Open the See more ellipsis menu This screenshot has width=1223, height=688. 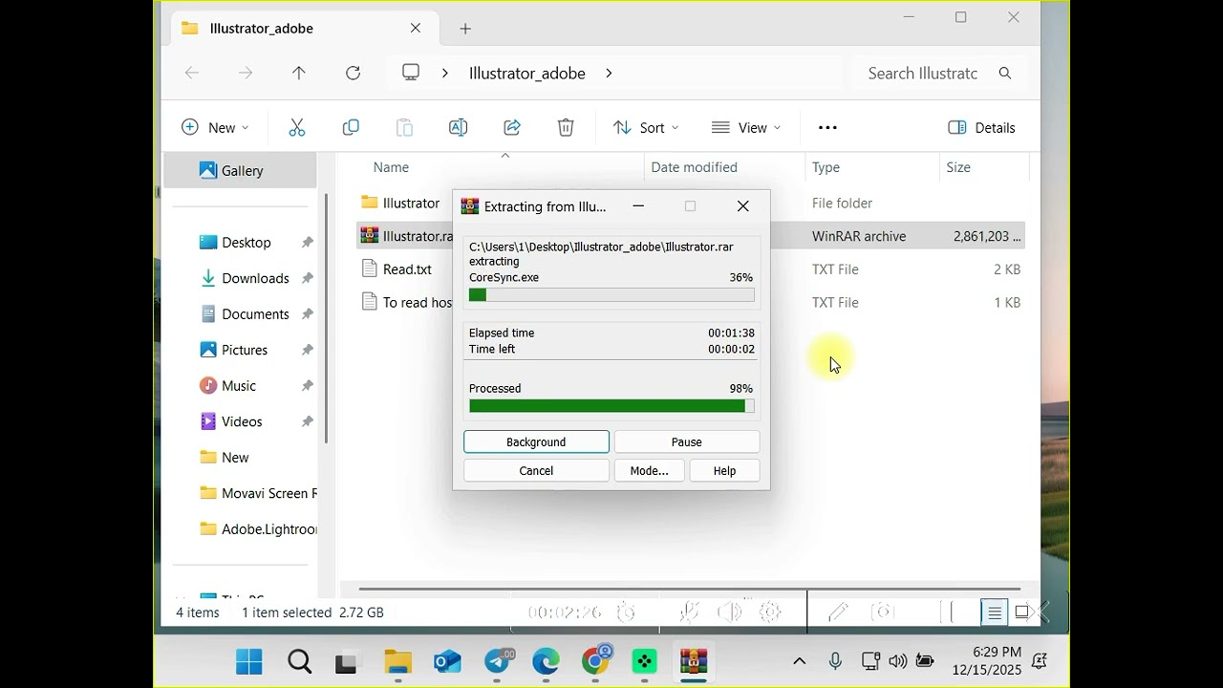point(827,127)
